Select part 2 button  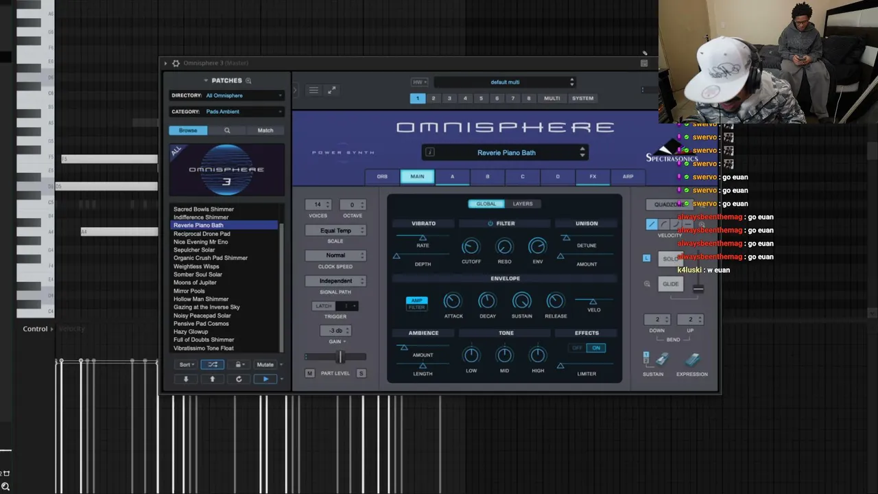click(434, 98)
